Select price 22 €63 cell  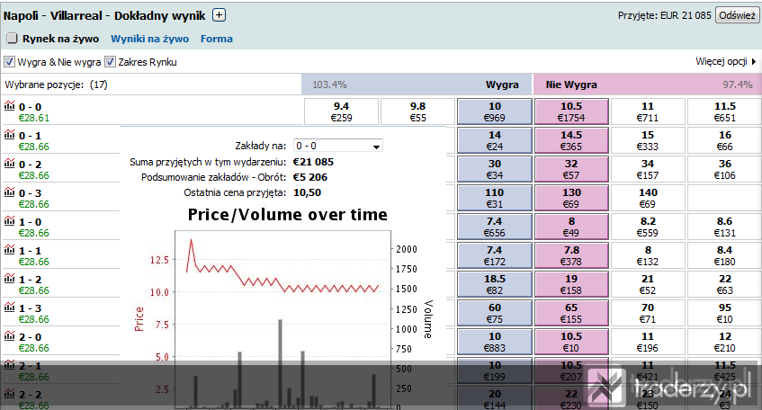(x=724, y=284)
